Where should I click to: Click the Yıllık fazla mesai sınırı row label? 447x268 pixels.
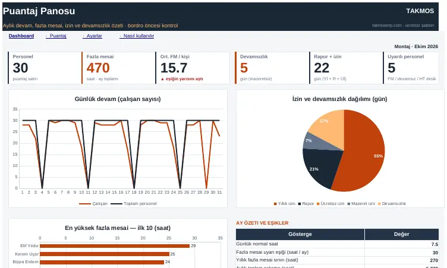point(267,260)
